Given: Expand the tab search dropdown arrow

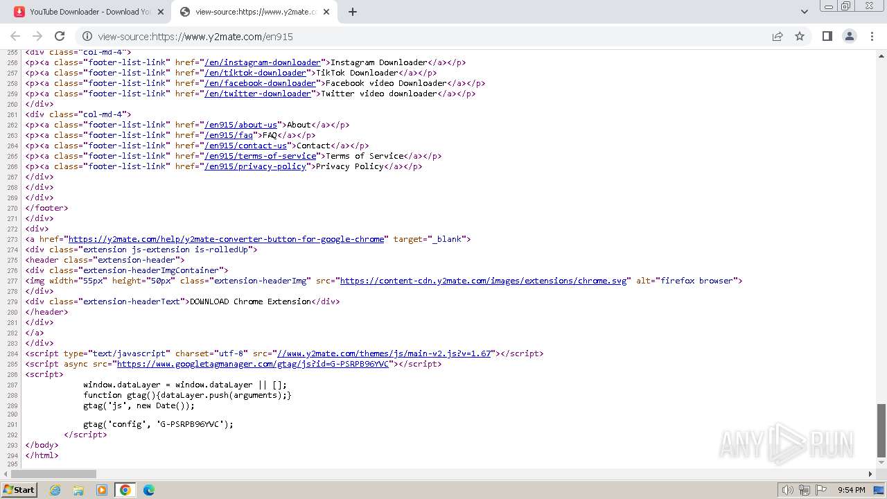Looking at the screenshot, I should coord(804,12).
